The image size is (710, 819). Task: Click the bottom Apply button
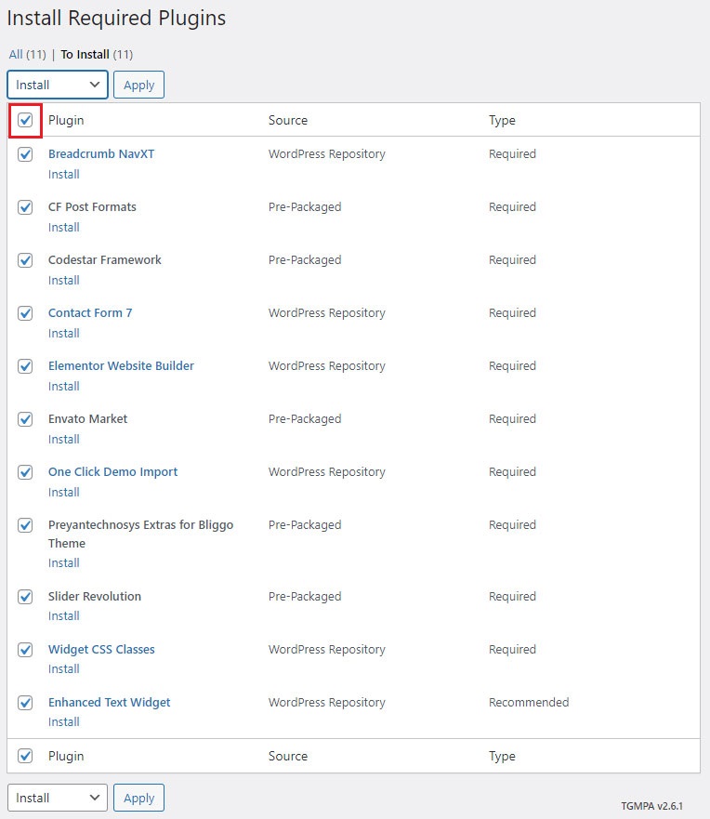point(138,798)
